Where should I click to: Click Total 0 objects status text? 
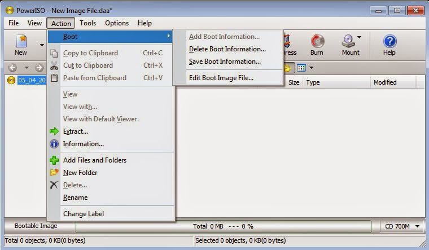coord(45,240)
